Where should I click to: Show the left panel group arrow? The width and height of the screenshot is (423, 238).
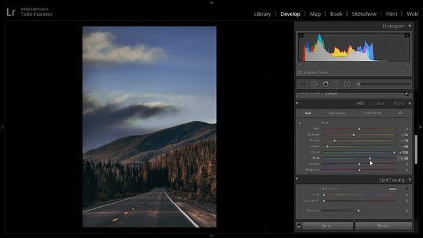[x=3, y=127]
